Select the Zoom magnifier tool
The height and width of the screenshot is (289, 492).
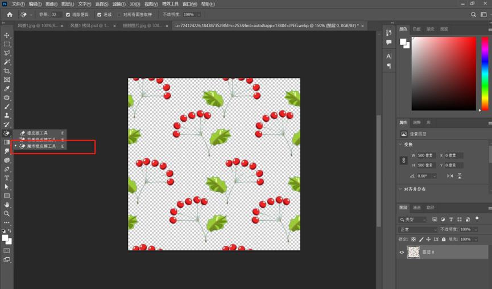click(7, 213)
